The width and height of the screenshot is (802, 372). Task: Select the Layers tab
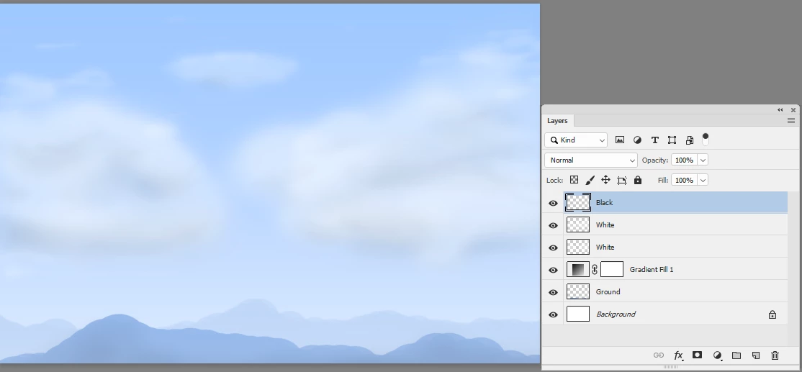(x=557, y=121)
